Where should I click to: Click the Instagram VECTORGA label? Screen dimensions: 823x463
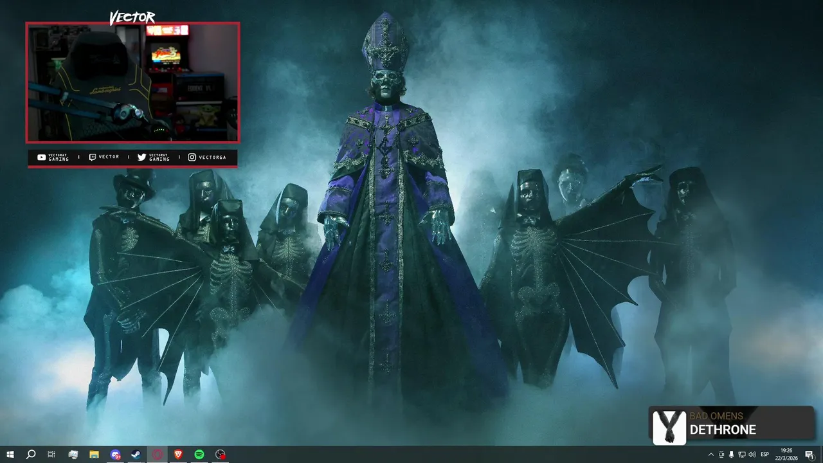point(207,157)
